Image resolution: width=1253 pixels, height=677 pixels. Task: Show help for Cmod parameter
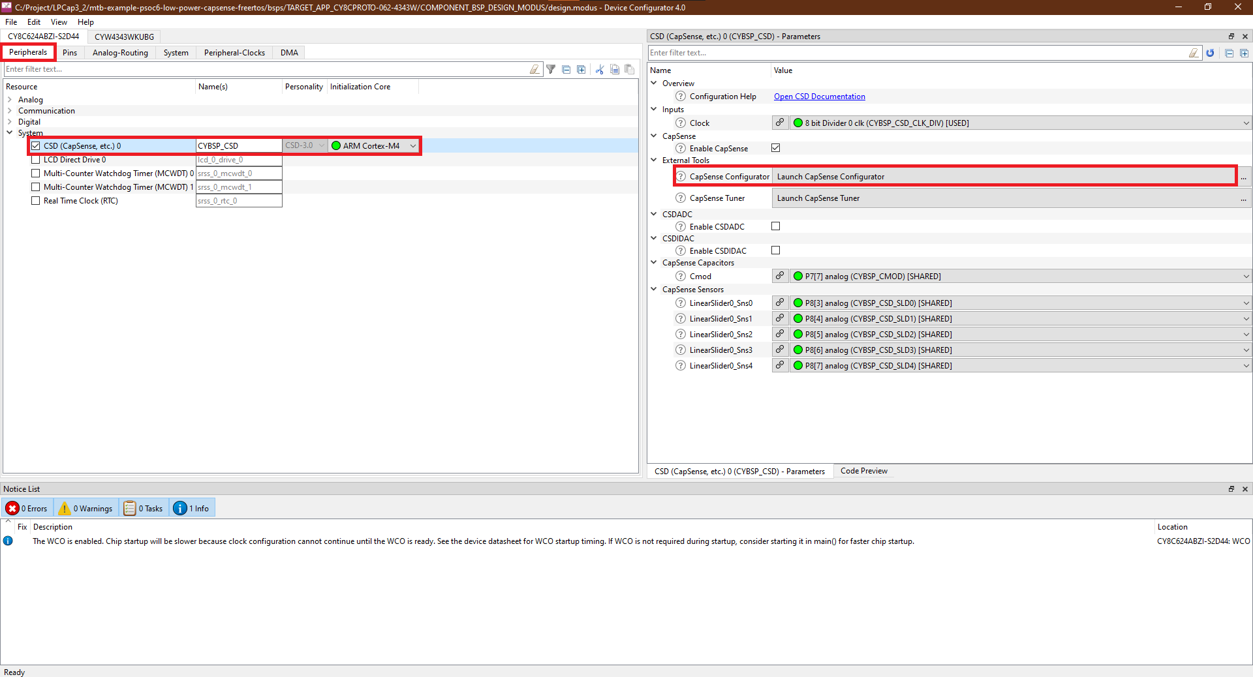[x=681, y=277]
